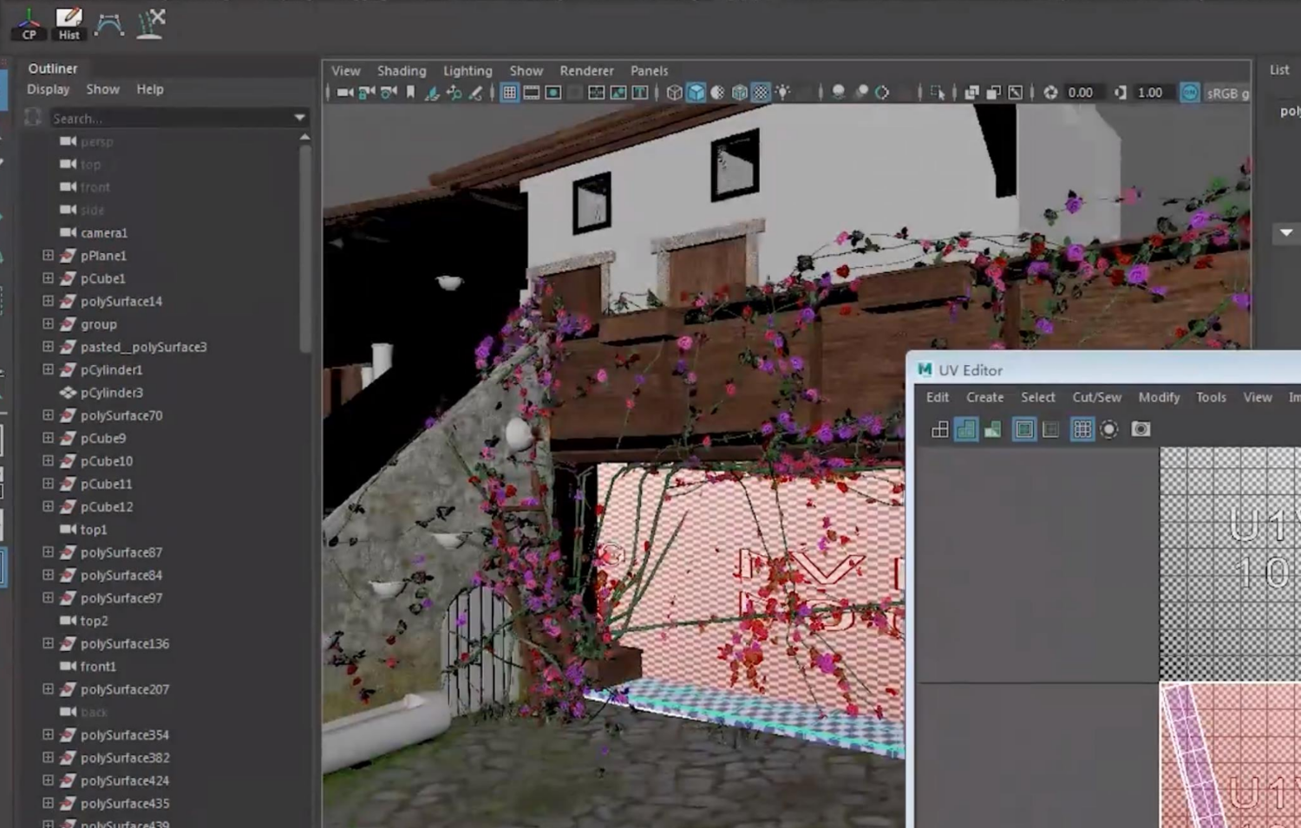Screen dimensions: 1301x828
Task: Click the isolate select icon in viewport toolbar
Action: pyautogui.click(x=937, y=93)
